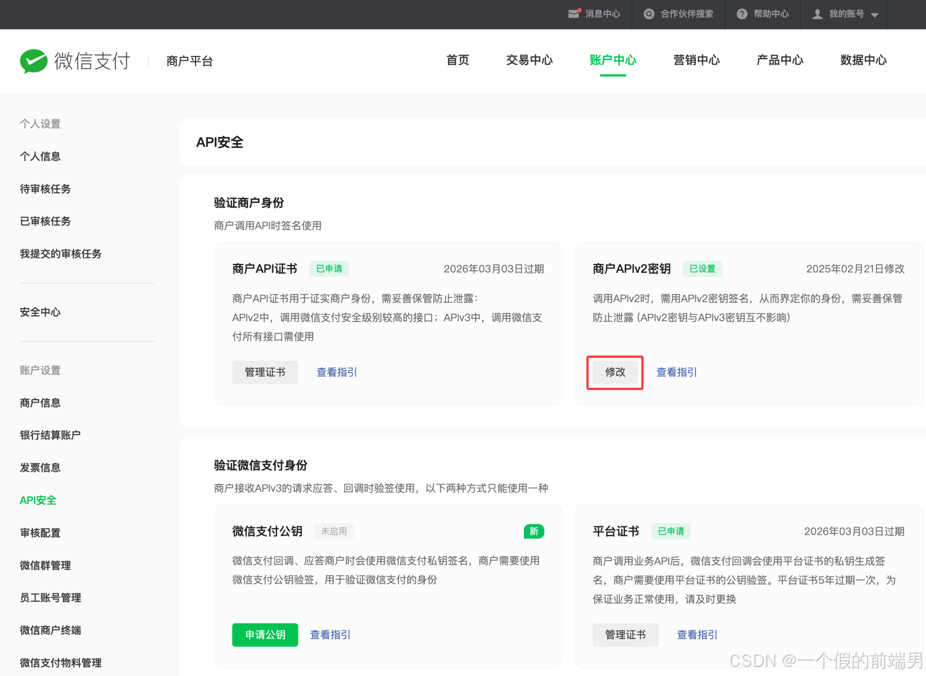Image resolution: width=926 pixels, height=676 pixels.
Task: Open 消息中心 in top bar
Action: pos(602,14)
